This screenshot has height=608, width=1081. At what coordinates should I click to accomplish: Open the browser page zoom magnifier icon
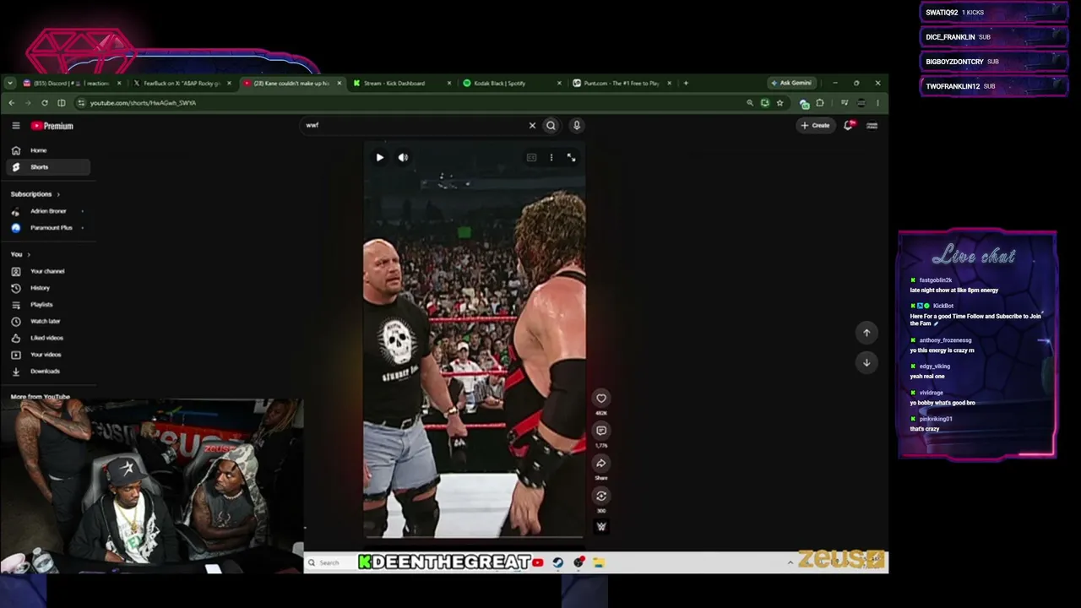[x=749, y=103]
